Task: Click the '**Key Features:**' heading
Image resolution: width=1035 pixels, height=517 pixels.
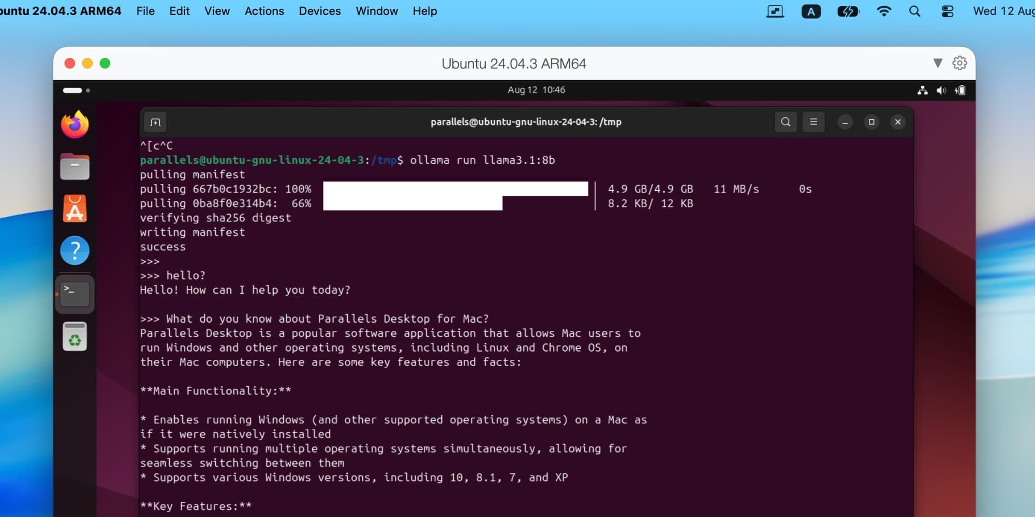Action: pyautogui.click(x=196, y=507)
